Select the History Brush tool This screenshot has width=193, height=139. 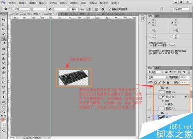click(3, 63)
